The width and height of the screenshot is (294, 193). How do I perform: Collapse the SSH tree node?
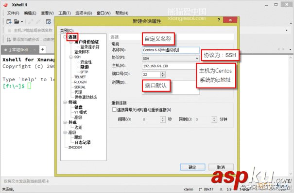[71, 57]
